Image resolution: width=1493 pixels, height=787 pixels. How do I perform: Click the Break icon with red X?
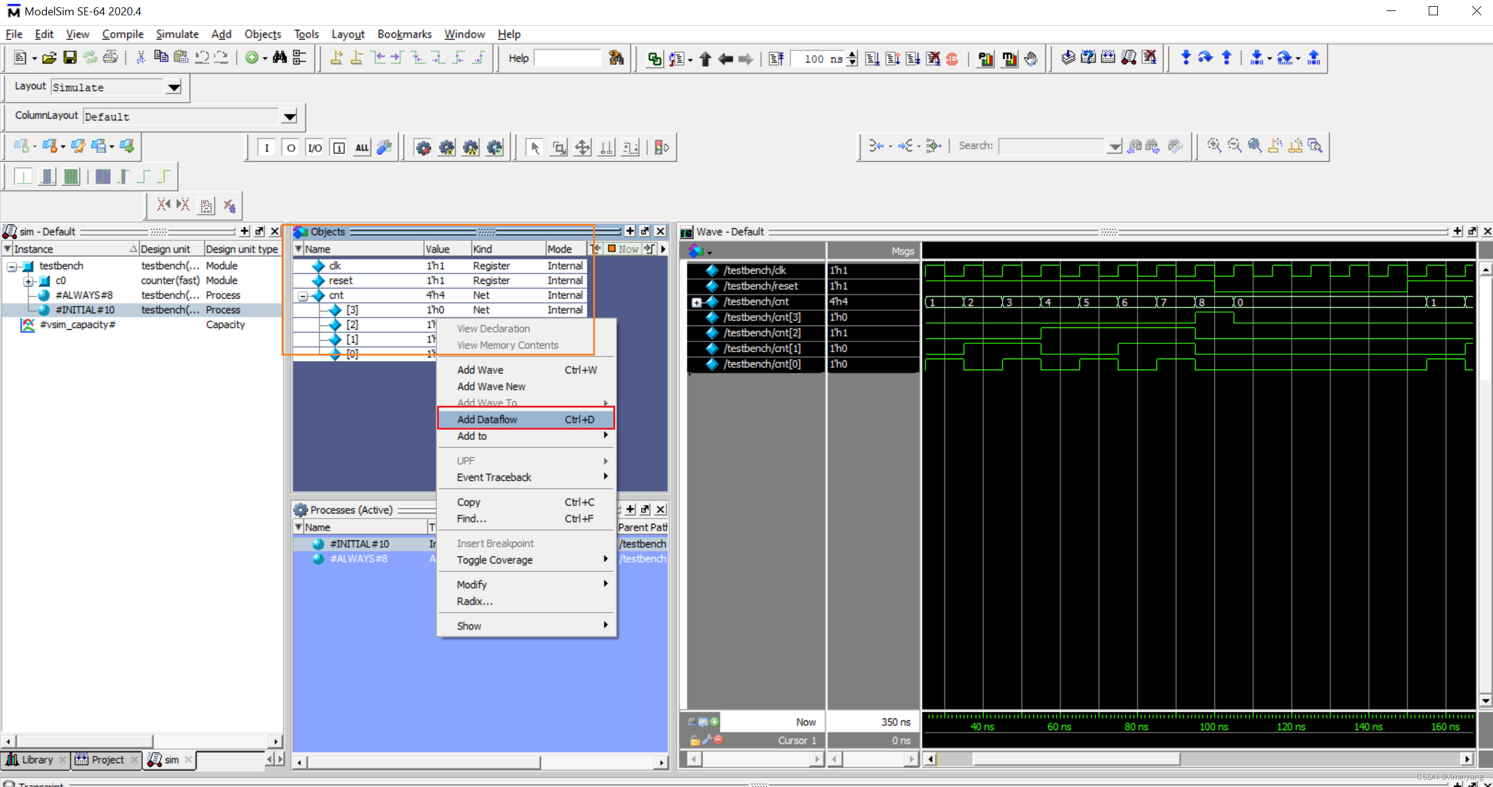933,59
